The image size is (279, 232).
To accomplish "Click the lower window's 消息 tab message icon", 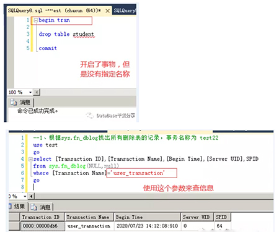I will (x=34, y=207).
